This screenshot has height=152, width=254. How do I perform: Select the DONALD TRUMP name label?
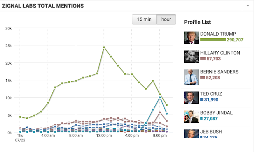point(218,34)
